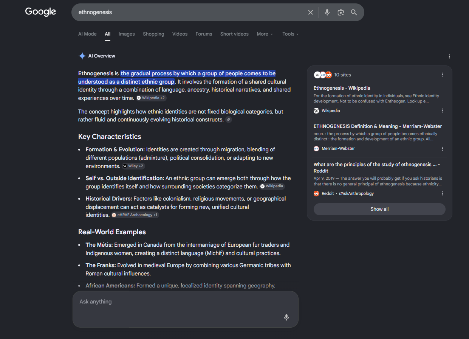Click the magnifying glass search icon
The image size is (469, 339).
[354, 12]
